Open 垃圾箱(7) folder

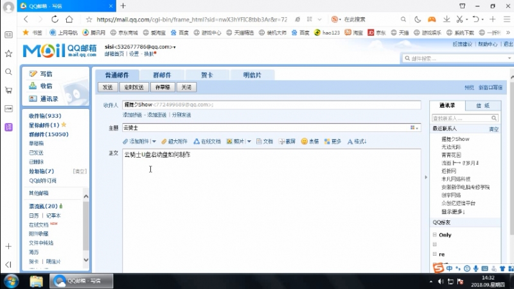tap(41, 171)
